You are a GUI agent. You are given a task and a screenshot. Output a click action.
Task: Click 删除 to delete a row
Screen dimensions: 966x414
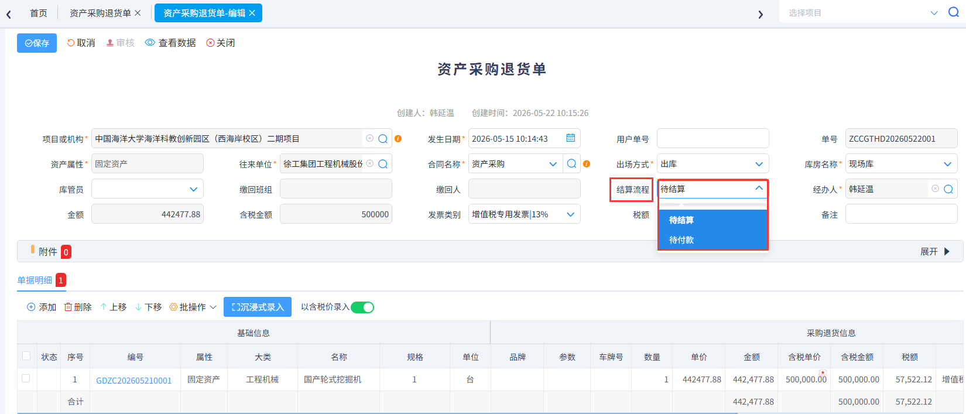coord(78,307)
